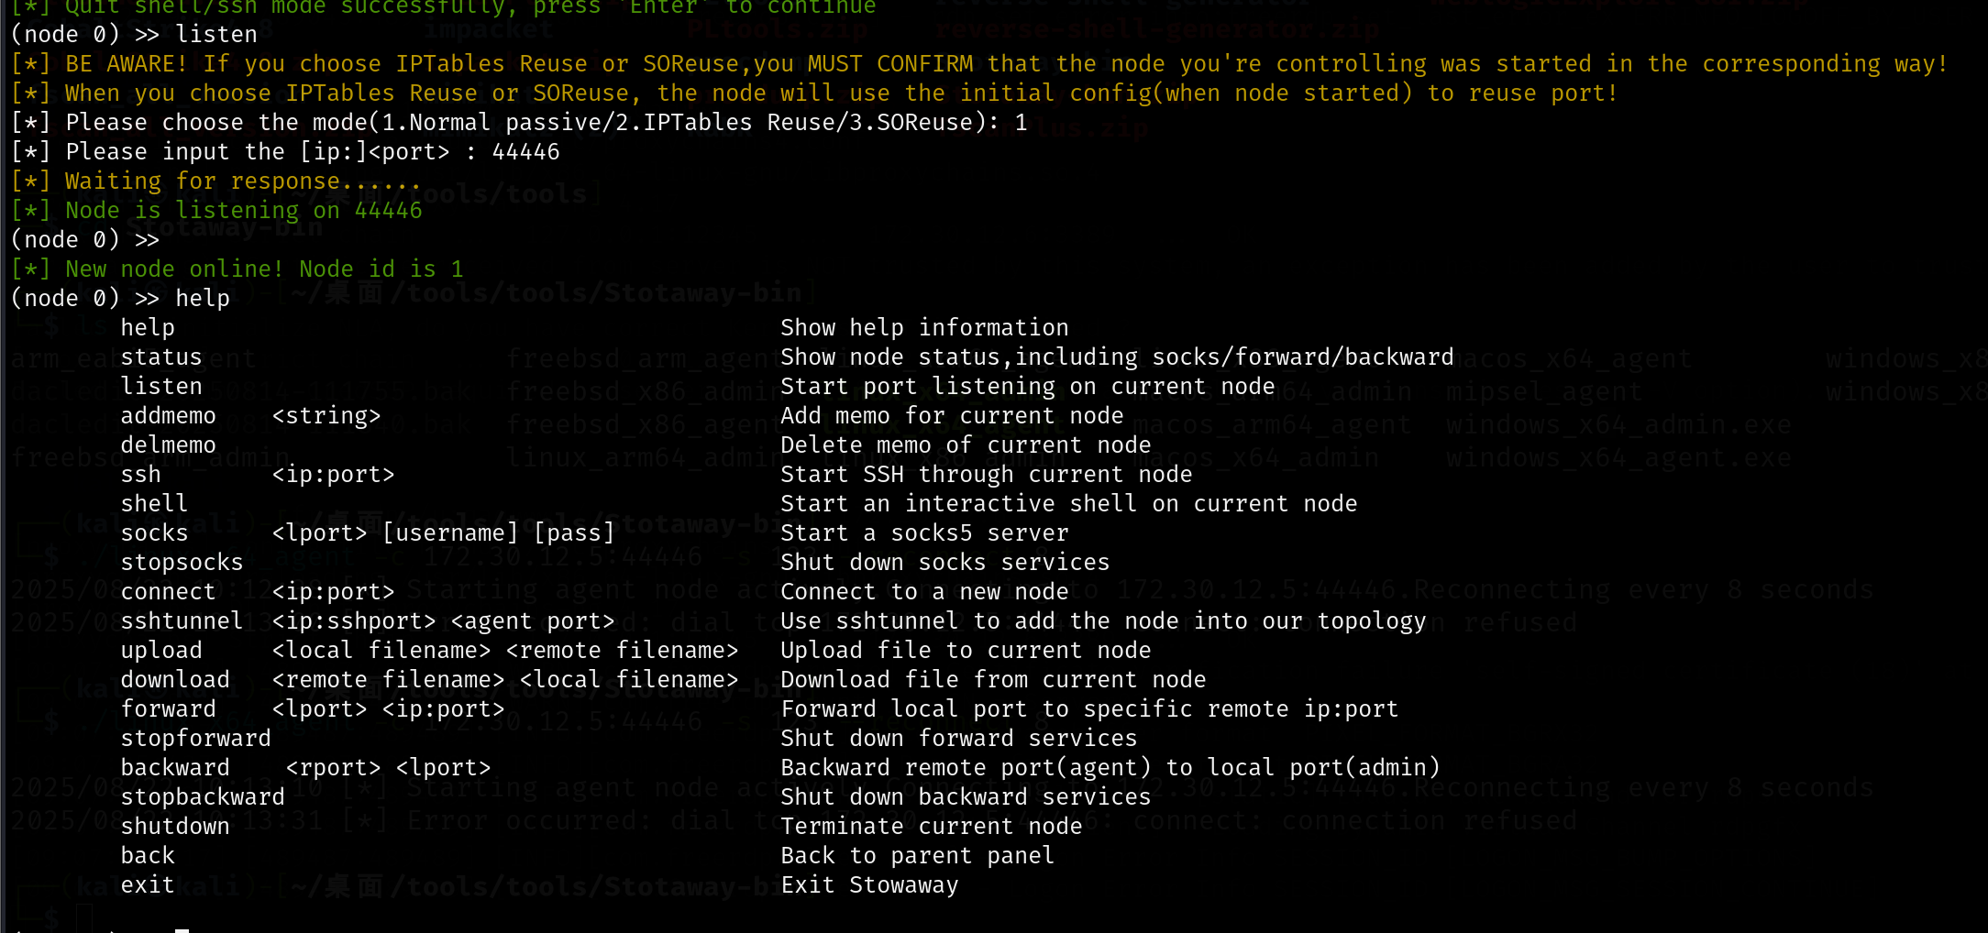Click the 'addmemo' command name
This screenshot has height=933, width=1988.
[x=169, y=415]
